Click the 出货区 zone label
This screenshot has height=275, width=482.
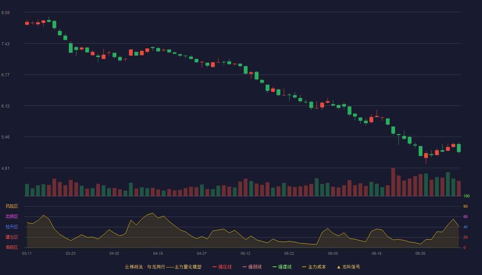pos(12,217)
